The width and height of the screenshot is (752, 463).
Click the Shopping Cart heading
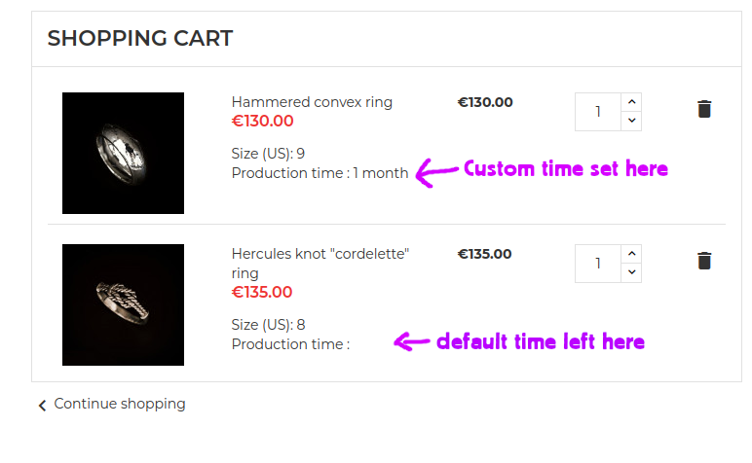click(x=139, y=39)
